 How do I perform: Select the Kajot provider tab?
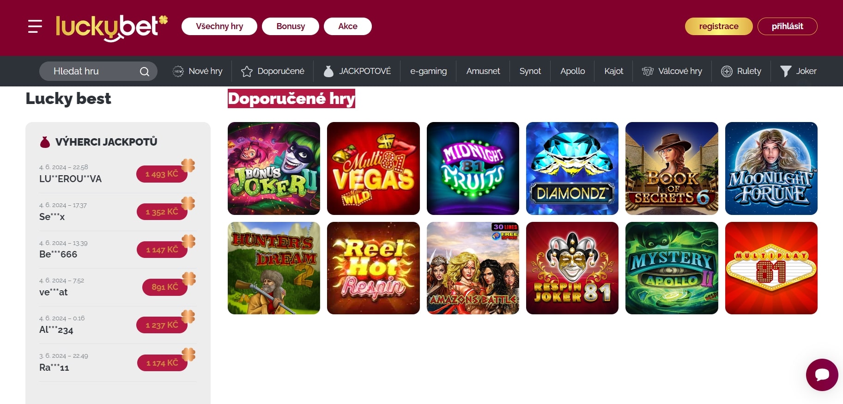(x=614, y=71)
